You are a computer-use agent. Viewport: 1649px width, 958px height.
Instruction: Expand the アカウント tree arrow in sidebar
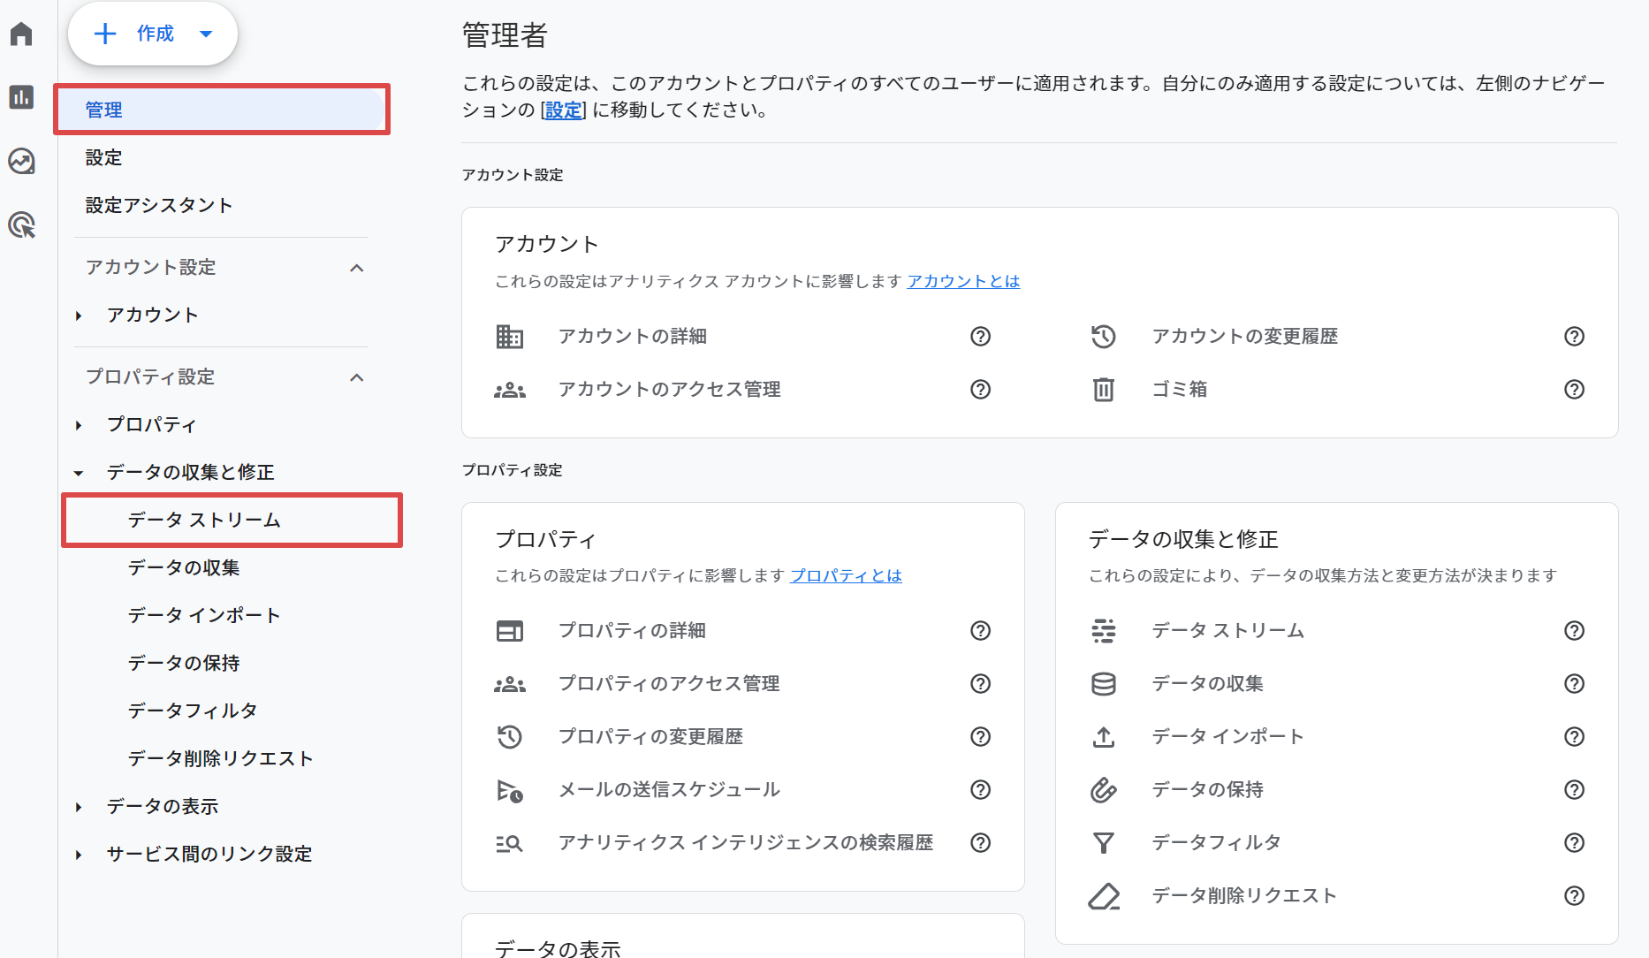click(x=79, y=316)
